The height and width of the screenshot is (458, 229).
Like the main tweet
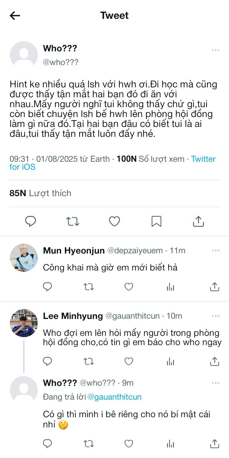click(x=114, y=221)
